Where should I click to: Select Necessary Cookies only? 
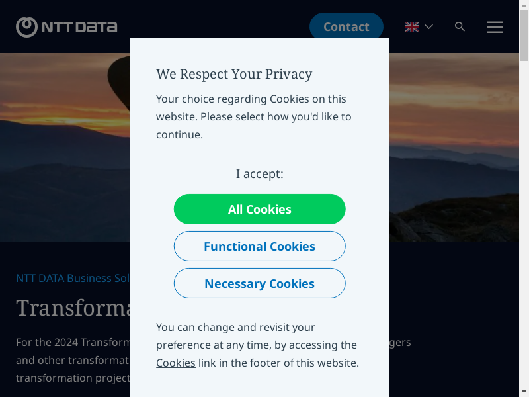point(259,283)
